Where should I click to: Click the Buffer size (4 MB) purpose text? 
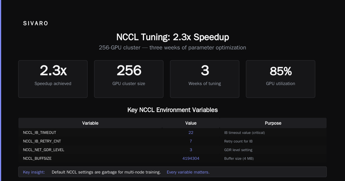[x=239, y=159]
